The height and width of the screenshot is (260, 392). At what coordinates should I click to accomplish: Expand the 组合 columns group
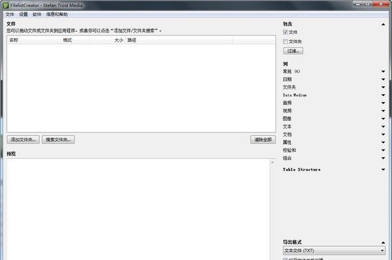coord(383,158)
